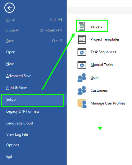Click the Project Templates icon
Image resolution: width=132 pixels, height=165 pixels.
82,39
